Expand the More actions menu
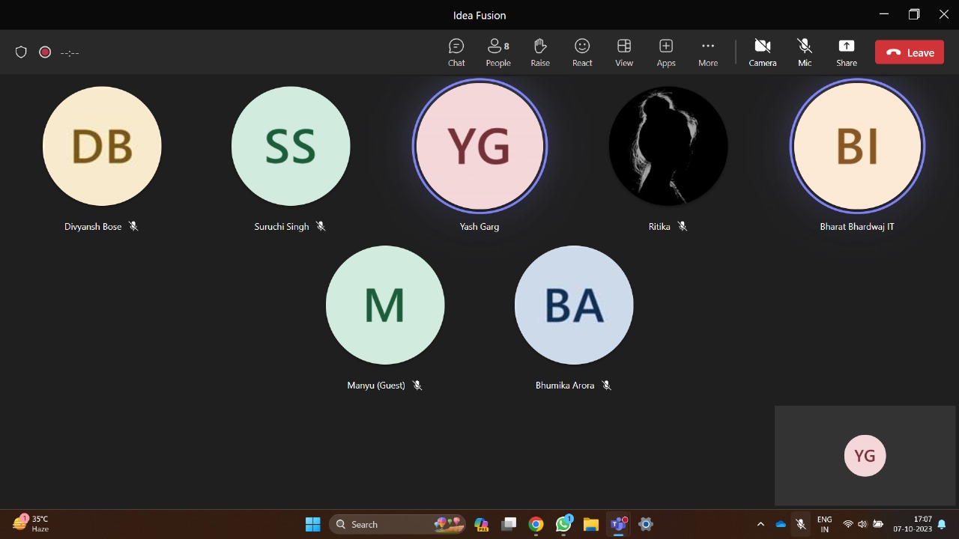 point(708,52)
